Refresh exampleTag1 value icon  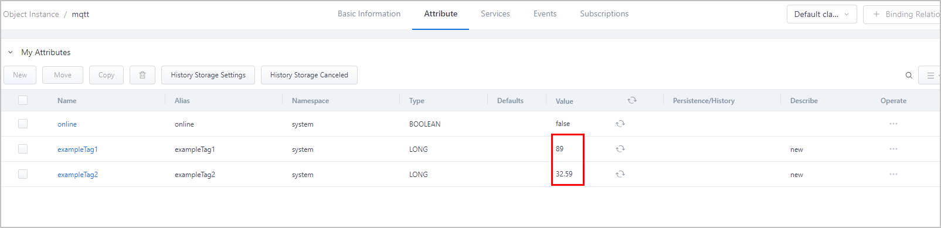(620, 149)
